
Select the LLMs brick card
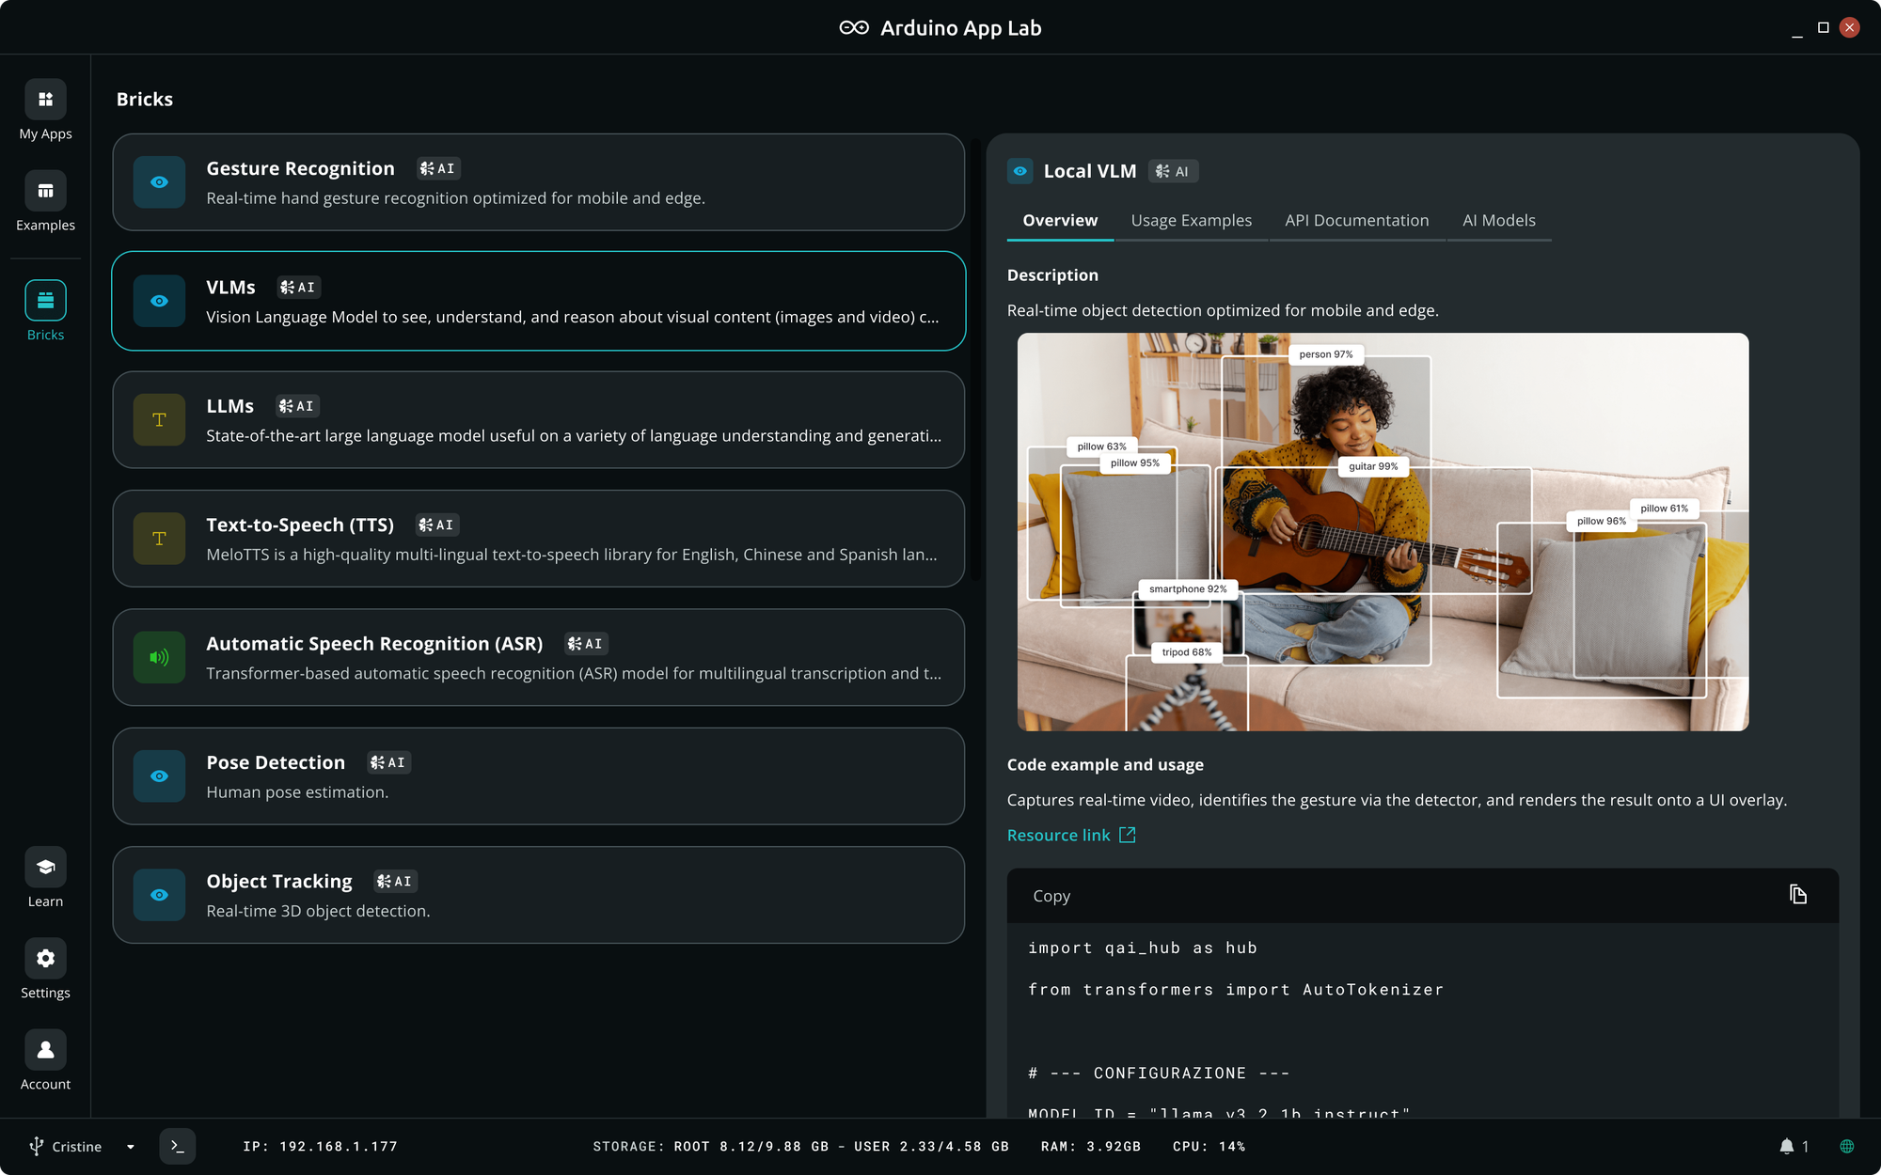coord(538,420)
